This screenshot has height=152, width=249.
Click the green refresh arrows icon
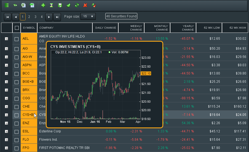click(x=77, y=5)
